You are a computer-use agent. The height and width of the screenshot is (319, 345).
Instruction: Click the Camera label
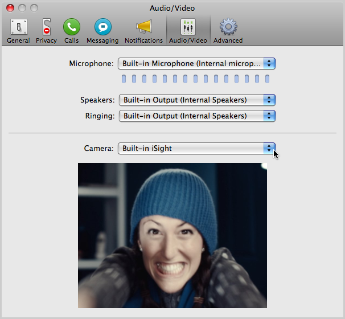pos(99,148)
